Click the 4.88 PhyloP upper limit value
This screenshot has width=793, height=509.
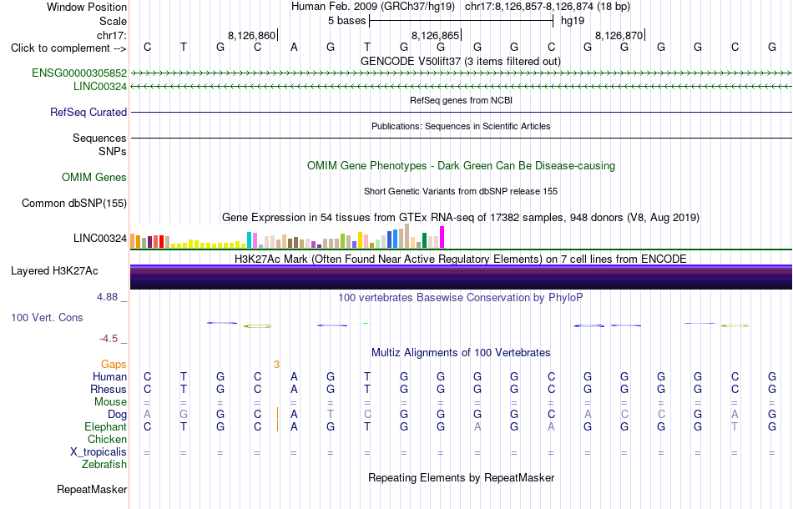click(107, 297)
